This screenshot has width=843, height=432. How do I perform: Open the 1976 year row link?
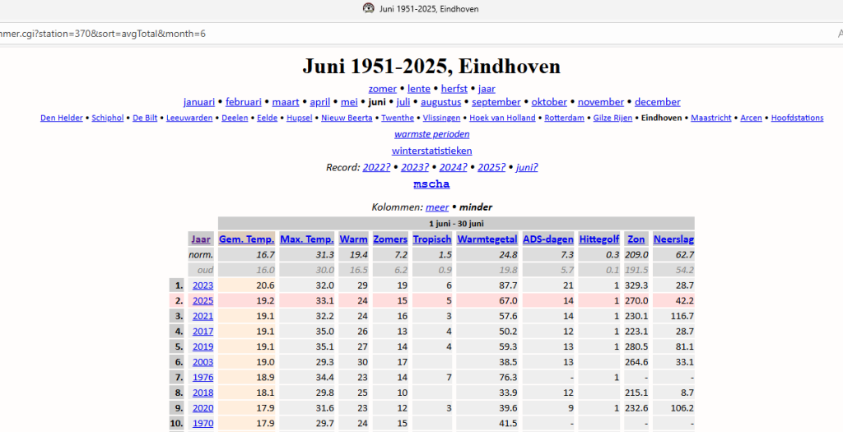point(203,377)
